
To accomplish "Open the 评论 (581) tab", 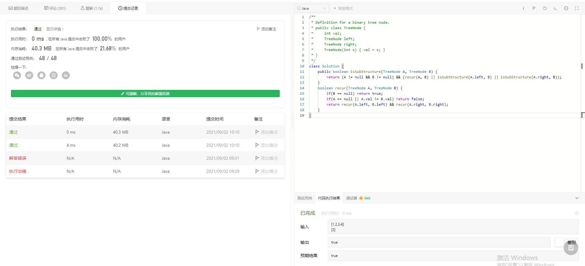I will point(55,8).
